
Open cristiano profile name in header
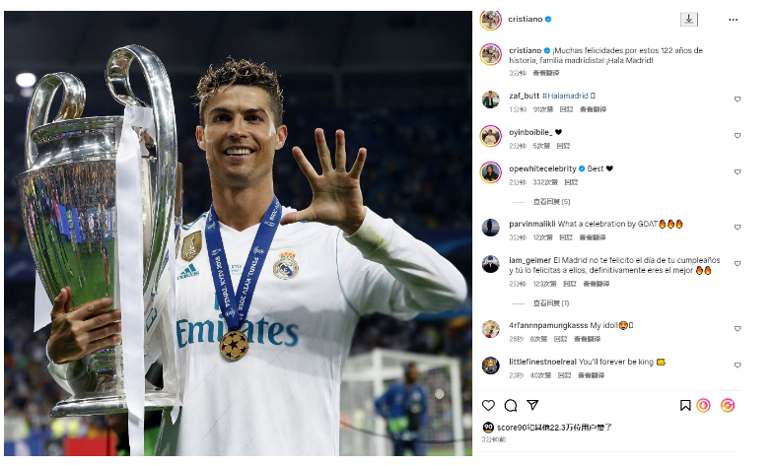pyautogui.click(x=526, y=20)
